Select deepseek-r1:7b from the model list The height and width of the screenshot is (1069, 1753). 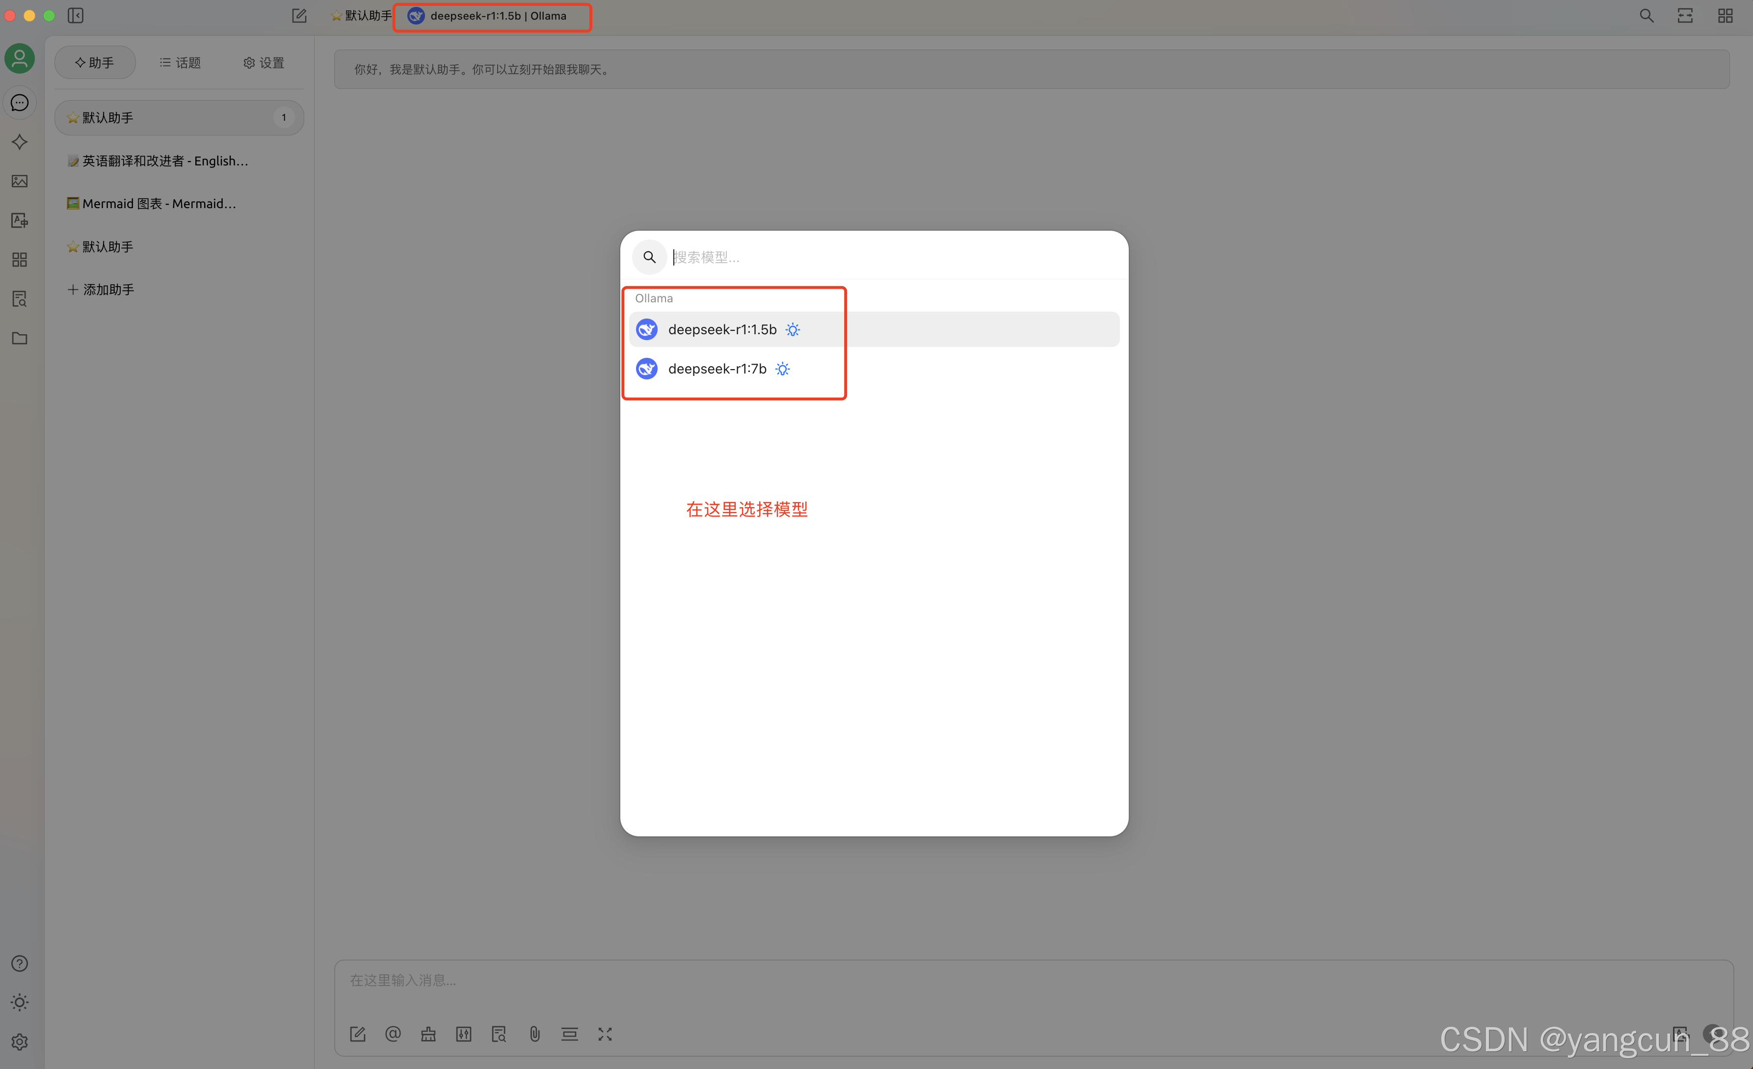(x=717, y=369)
